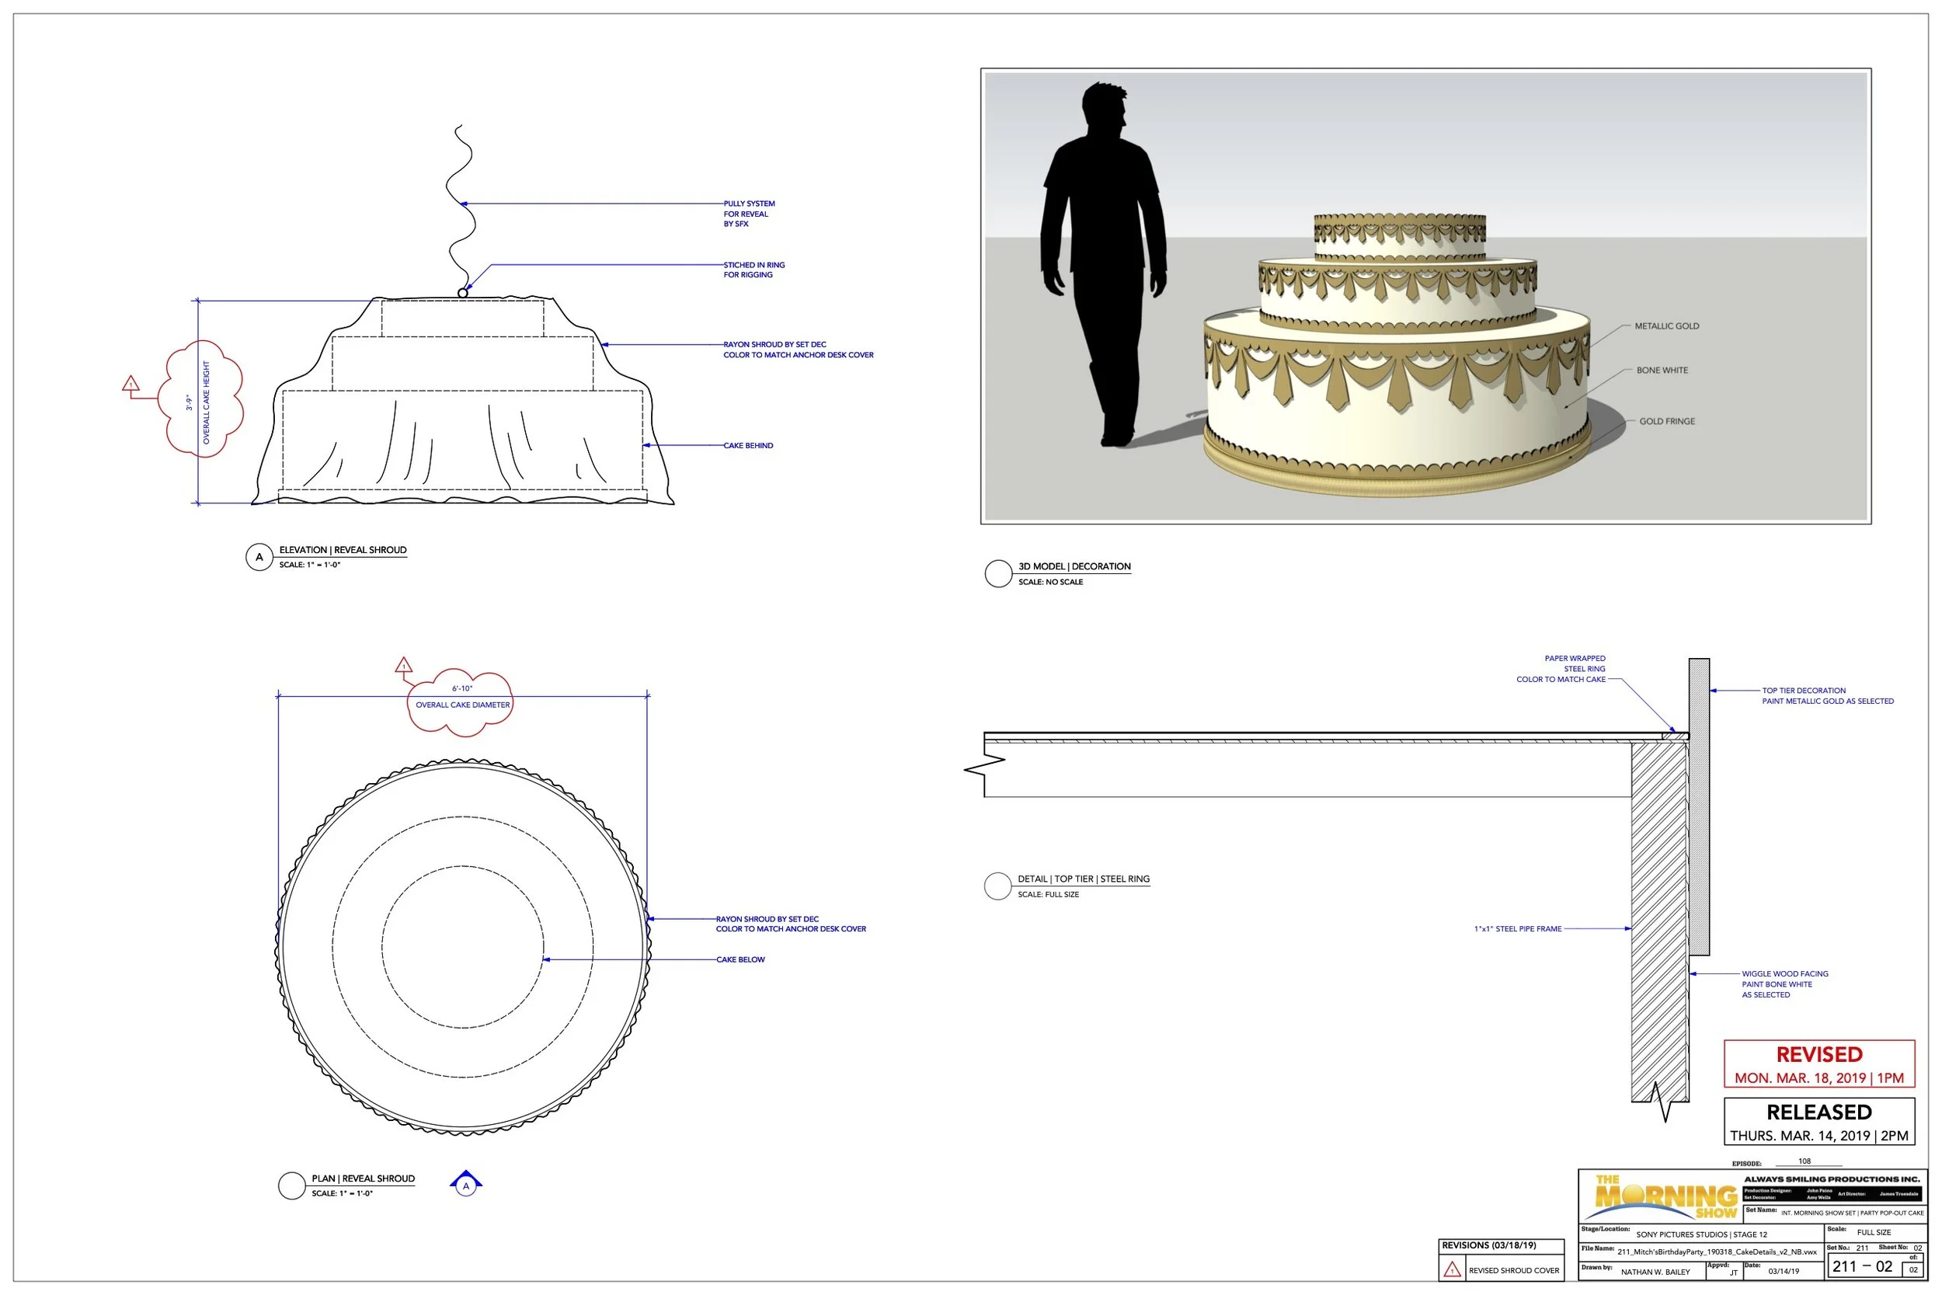The width and height of the screenshot is (1942, 1295).
Task: Click the 'OVERALL CAKE HEIGHT' vertical label
Action: click(207, 402)
